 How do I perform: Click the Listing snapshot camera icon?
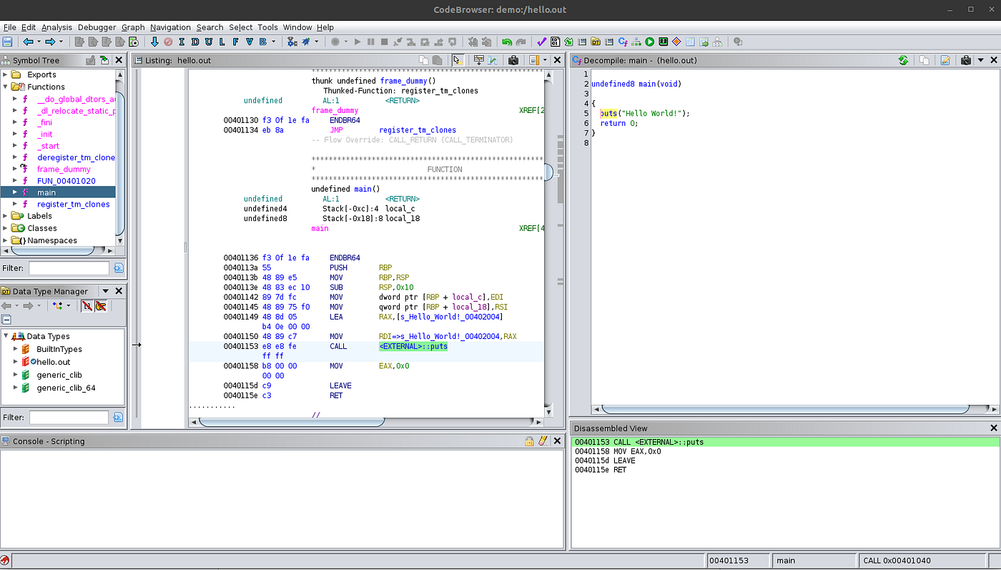coord(513,61)
